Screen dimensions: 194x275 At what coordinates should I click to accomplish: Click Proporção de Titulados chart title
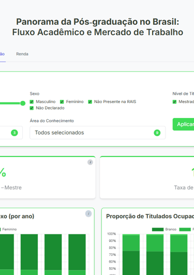150,216
